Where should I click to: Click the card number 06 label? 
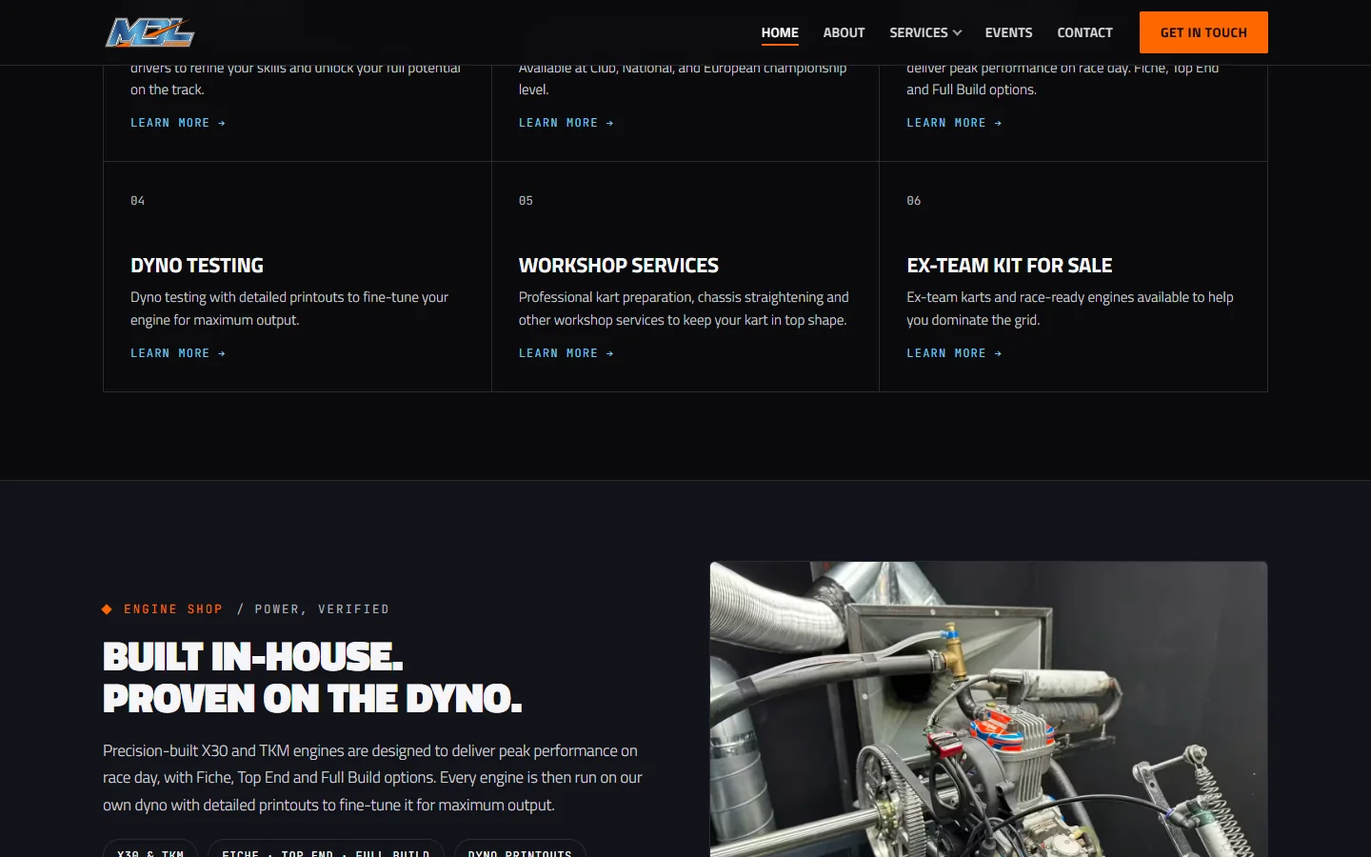tap(914, 201)
